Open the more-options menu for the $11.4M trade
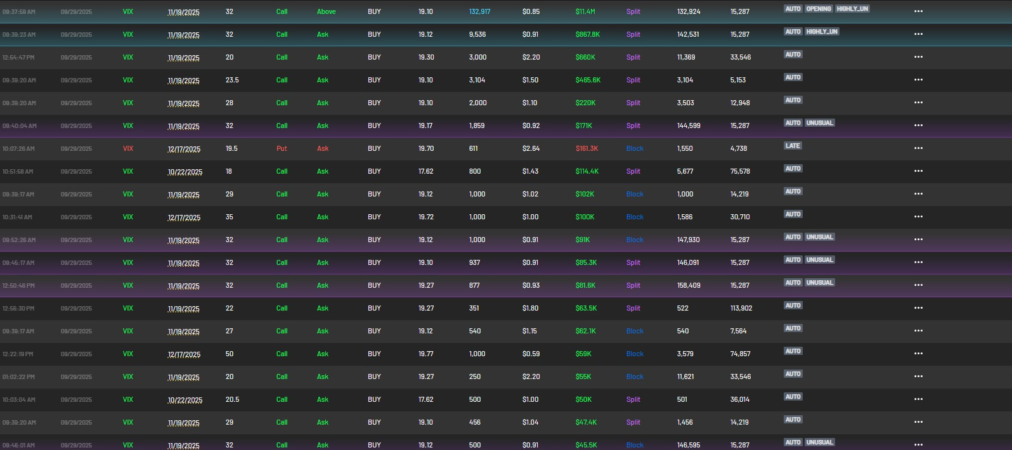The height and width of the screenshot is (450, 1012). pyautogui.click(x=918, y=11)
